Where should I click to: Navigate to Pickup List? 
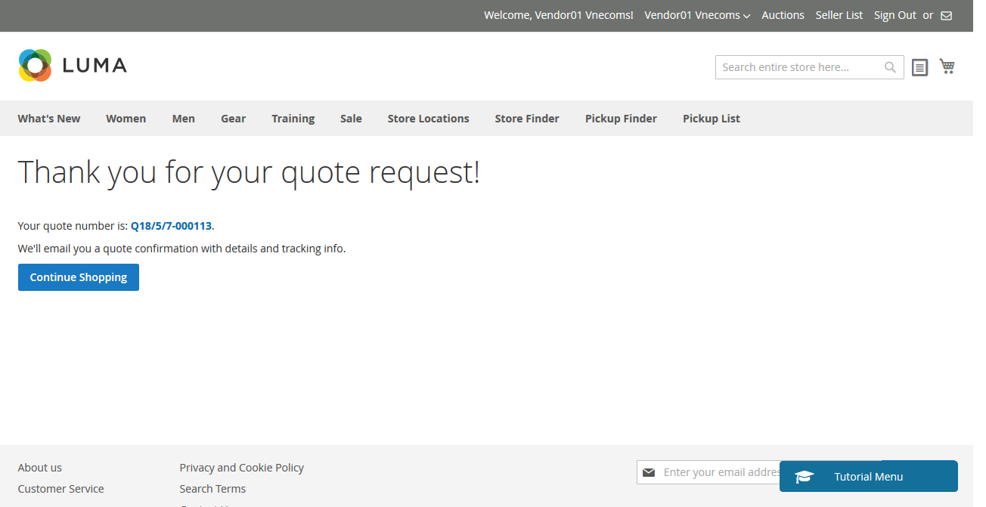[711, 119]
